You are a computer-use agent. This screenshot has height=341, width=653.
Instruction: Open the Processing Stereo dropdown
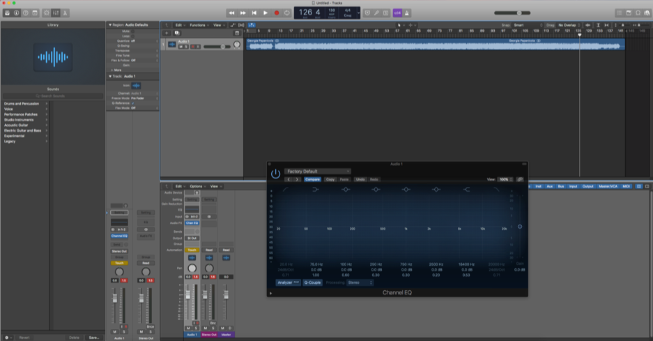[x=360, y=282]
